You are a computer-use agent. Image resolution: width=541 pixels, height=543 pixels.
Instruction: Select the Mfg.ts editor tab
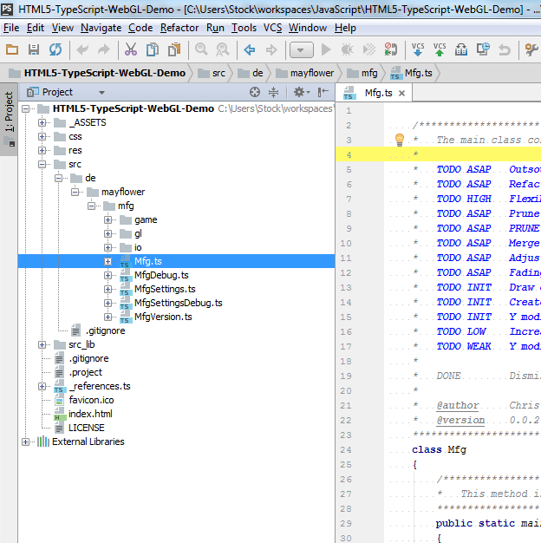tap(374, 93)
